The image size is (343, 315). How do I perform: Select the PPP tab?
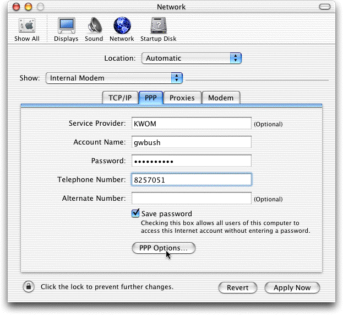(151, 98)
